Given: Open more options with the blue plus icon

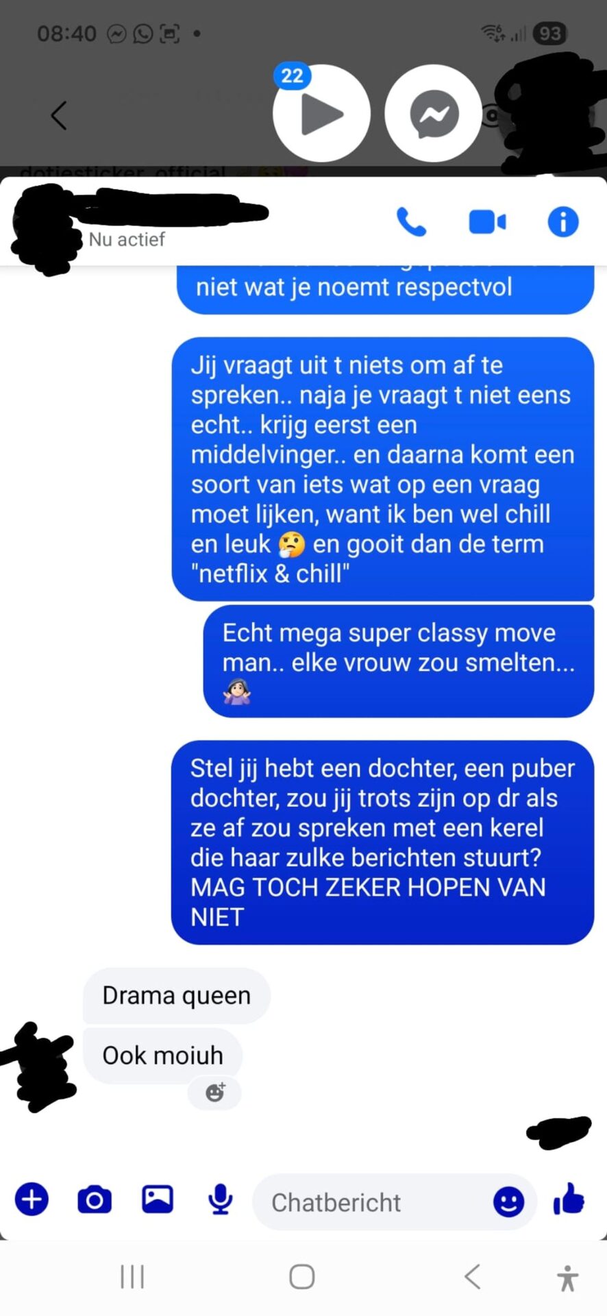Looking at the screenshot, I should pyautogui.click(x=32, y=1200).
